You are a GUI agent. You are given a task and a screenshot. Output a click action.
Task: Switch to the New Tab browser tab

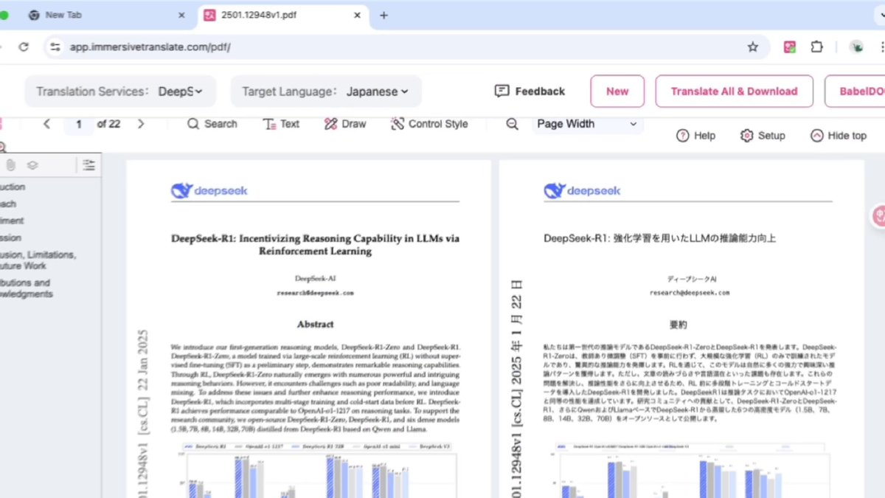pyautogui.click(x=107, y=15)
